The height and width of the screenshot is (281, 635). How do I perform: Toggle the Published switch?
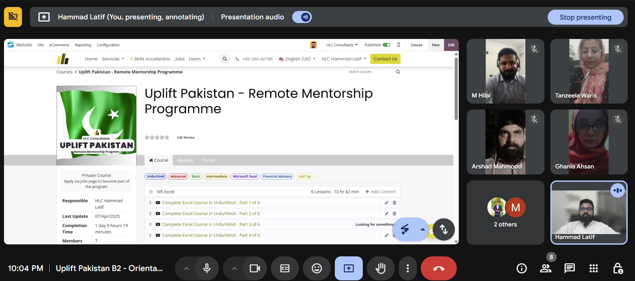click(386, 45)
